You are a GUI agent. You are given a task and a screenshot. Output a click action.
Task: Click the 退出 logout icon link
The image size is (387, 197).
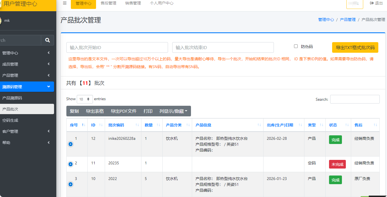coord(376,3)
